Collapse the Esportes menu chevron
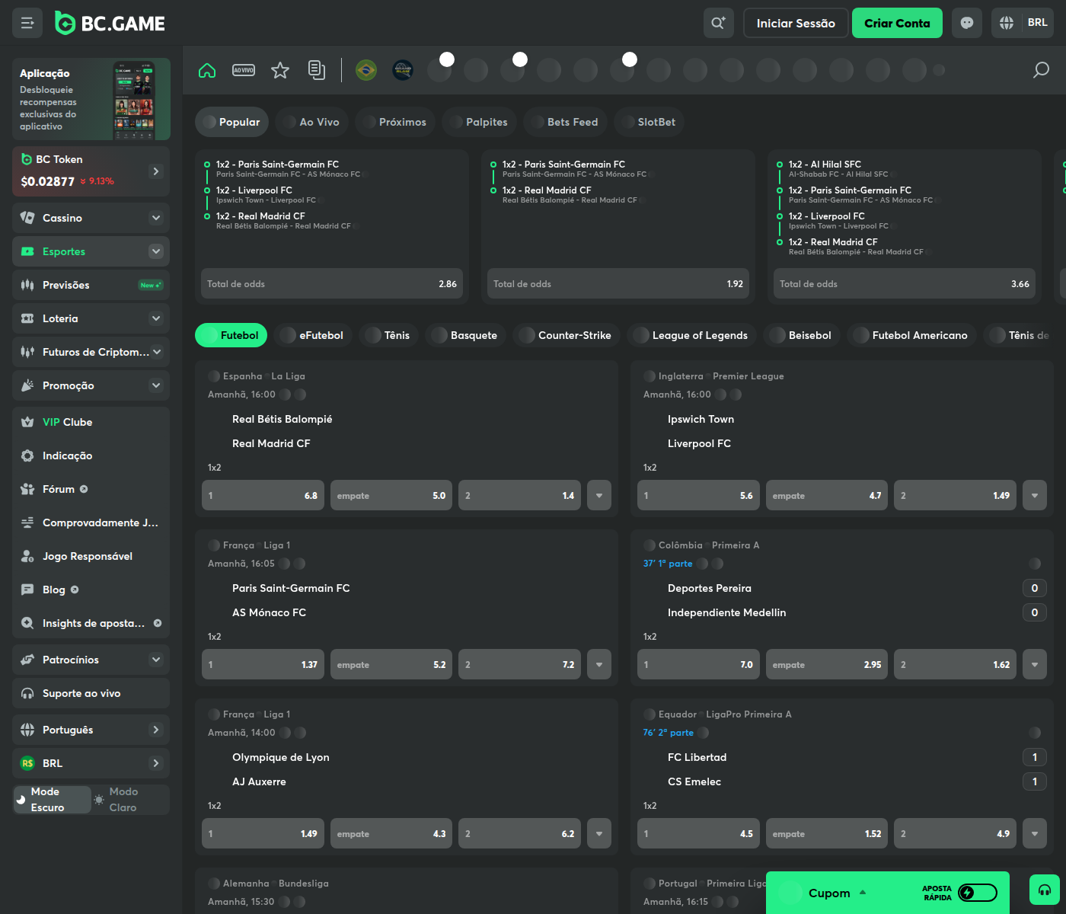 [156, 251]
